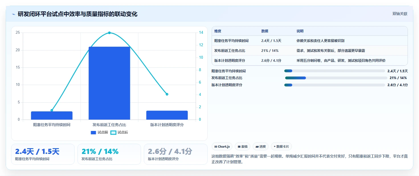Click the 进度 tag
This screenshot has width=419, height=176.
261,147
